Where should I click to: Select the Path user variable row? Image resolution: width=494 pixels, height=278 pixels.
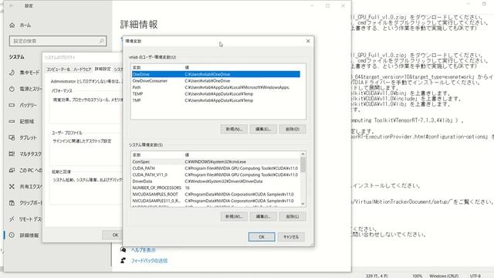point(216,87)
